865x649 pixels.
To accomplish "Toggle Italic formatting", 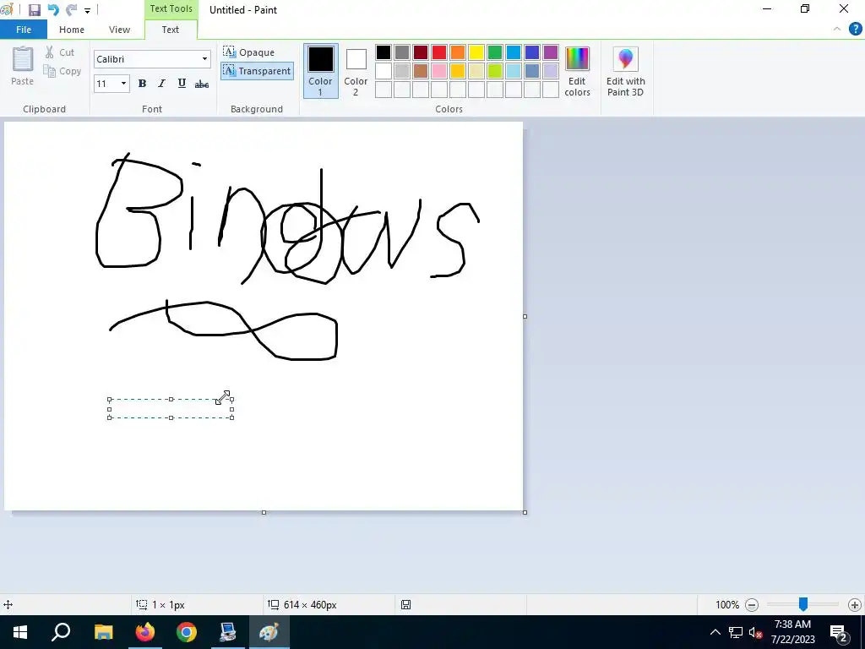I will pyautogui.click(x=161, y=84).
